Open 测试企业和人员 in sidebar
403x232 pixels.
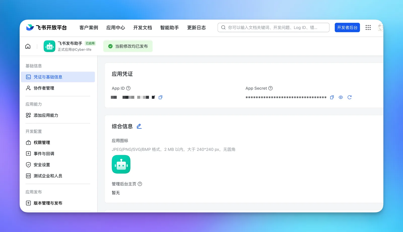(58, 176)
